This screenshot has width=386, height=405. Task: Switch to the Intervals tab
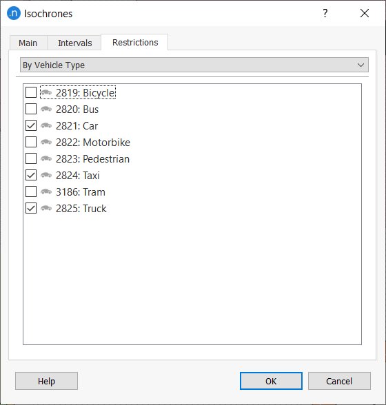tap(74, 43)
